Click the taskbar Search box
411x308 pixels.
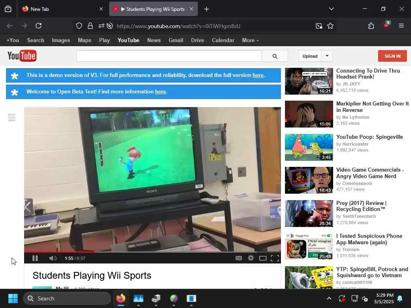pos(67,298)
